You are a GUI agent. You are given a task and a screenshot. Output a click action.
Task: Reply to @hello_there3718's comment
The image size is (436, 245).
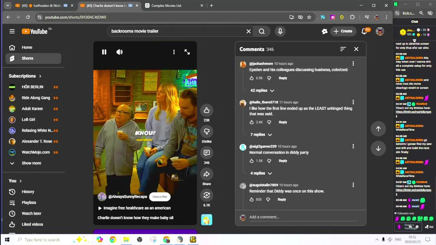tap(283, 122)
